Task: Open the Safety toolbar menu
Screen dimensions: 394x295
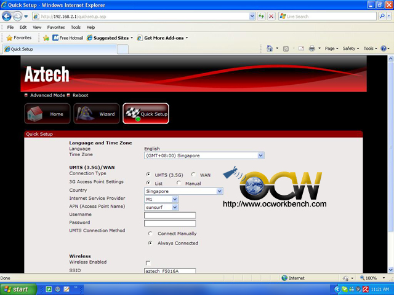Action: click(351, 49)
